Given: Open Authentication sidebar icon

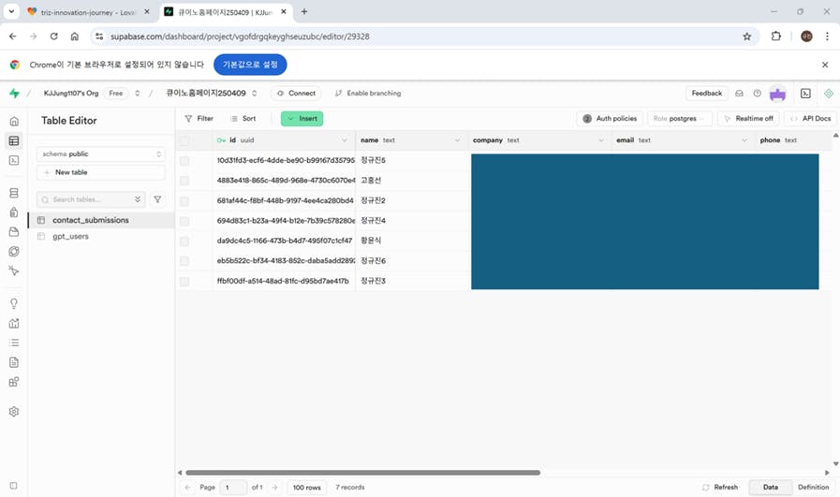Looking at the screenshot, I should (14, 212).
